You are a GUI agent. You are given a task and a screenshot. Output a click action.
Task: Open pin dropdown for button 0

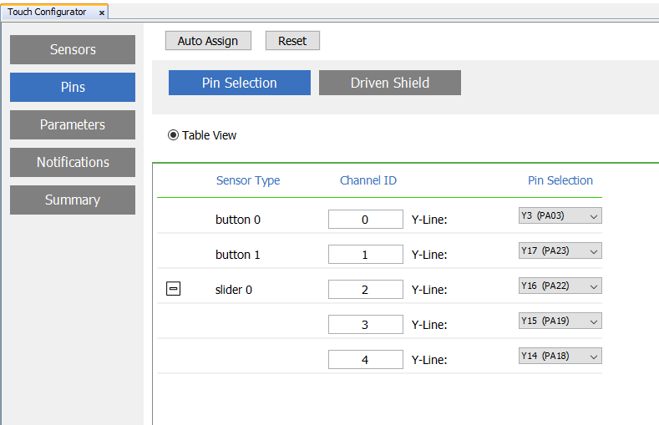(560, 216)
